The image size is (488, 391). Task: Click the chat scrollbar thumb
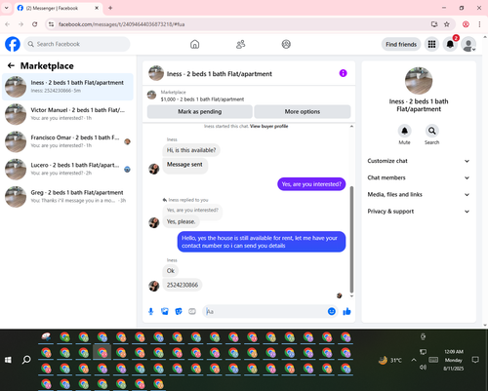[351, 240]
